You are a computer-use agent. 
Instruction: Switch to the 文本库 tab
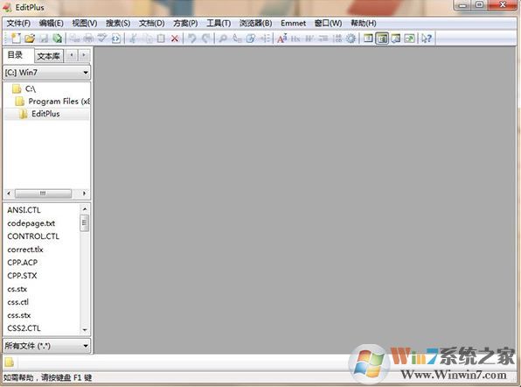[x=48, y=56]
